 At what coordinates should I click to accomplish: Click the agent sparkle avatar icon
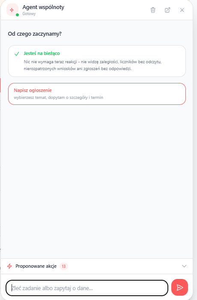pyautogui.click(x=12, y=10)
